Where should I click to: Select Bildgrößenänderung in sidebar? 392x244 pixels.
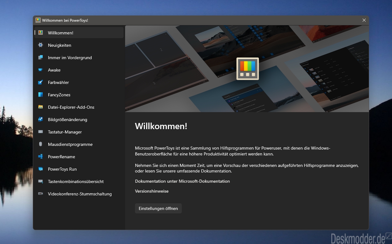79,119
